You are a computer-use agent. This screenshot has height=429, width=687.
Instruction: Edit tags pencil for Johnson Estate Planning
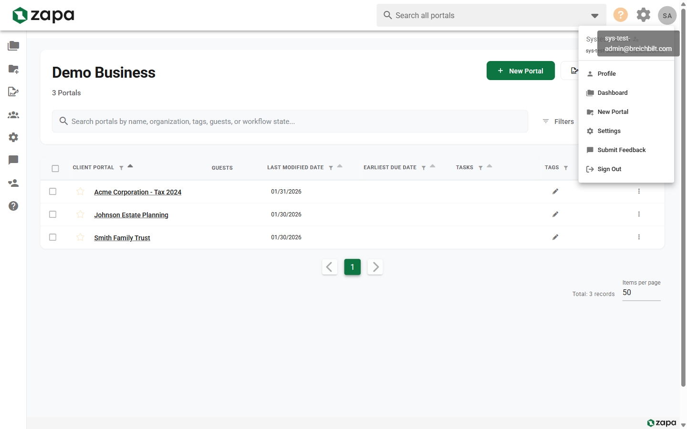click(555, 214)
